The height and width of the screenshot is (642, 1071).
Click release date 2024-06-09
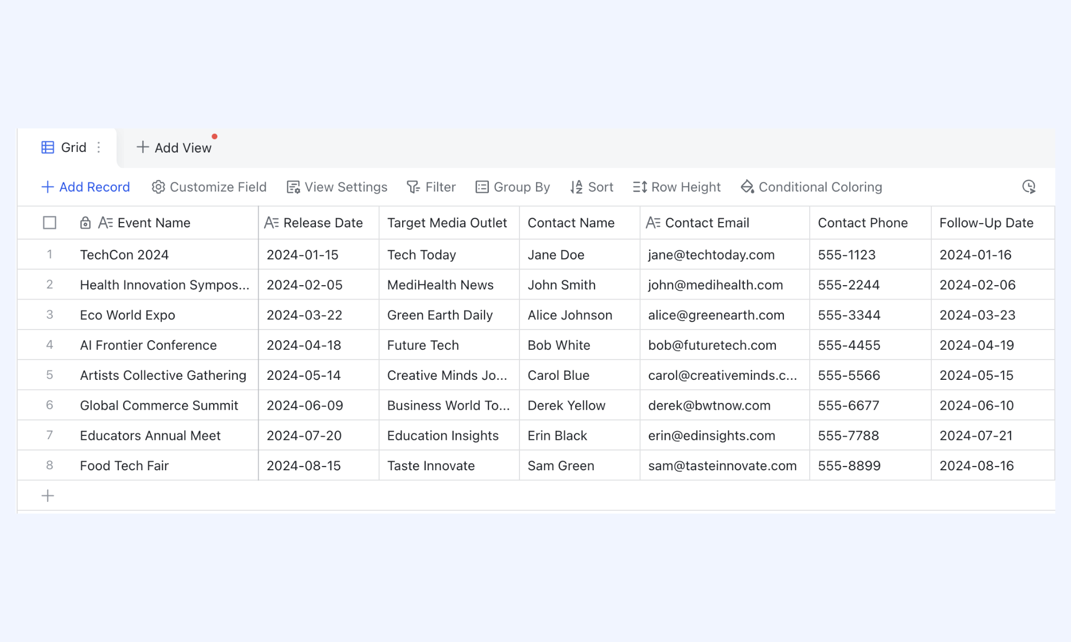(x=319, y=406)
